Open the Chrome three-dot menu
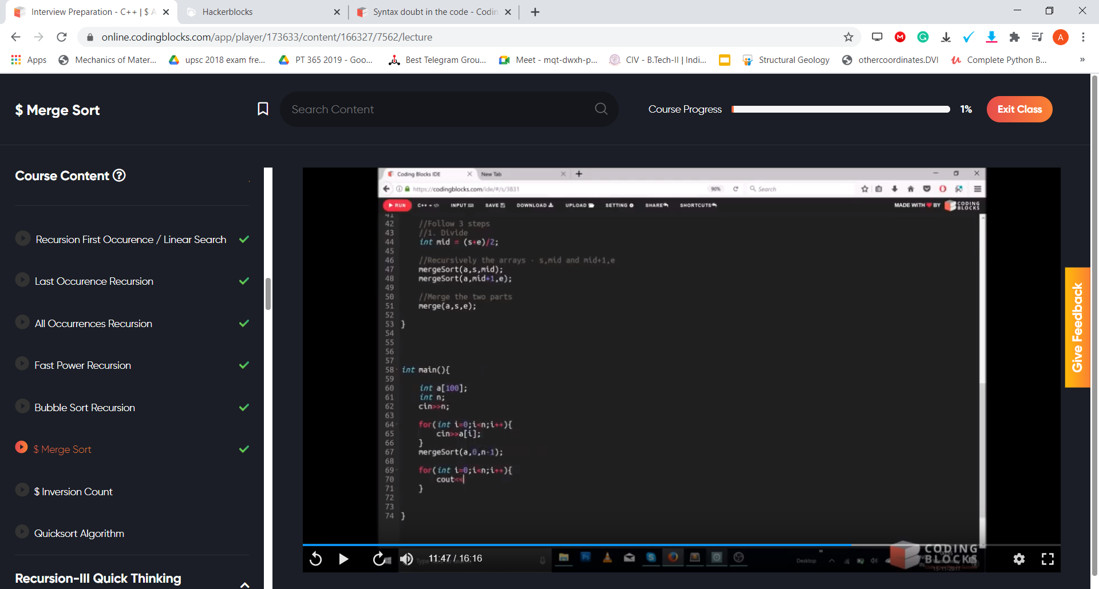Viewport: 1099px width, 589px height. coord(1083,37)
